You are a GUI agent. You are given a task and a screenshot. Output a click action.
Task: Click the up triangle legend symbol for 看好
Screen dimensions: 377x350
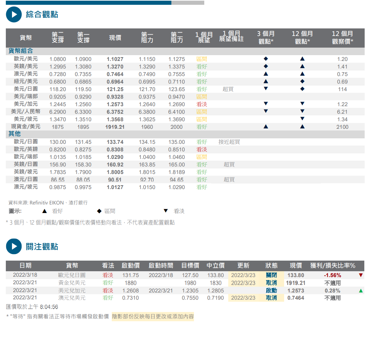(44, 211)
